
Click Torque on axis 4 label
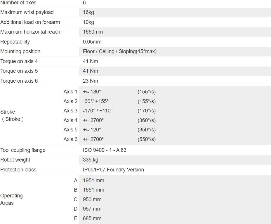19,61
